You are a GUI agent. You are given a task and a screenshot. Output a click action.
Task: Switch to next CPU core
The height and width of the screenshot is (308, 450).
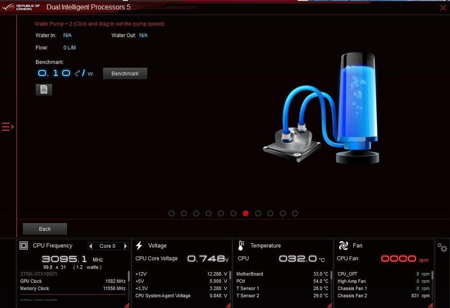[125, 246]
